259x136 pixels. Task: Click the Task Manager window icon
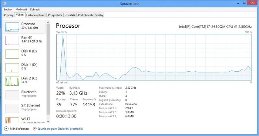4,3
